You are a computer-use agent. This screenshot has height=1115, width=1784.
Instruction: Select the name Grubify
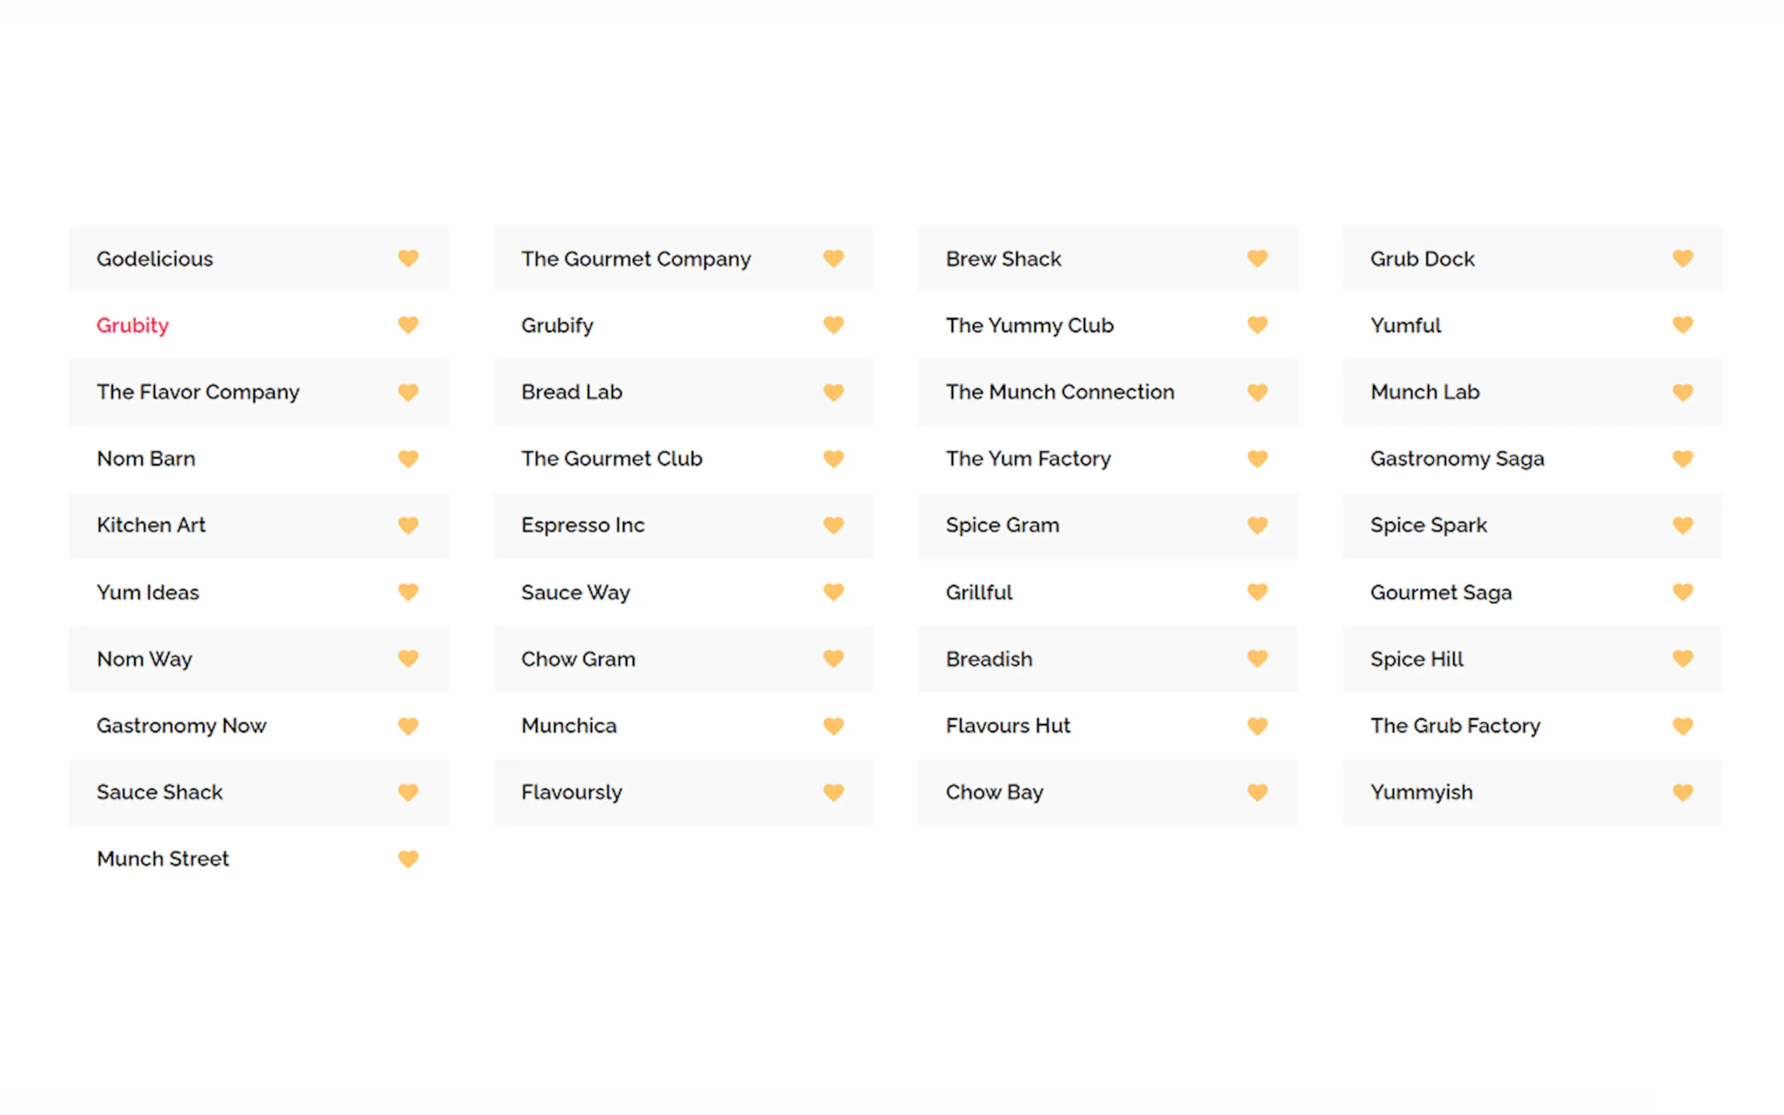pyautogui.click(x=557, y=325)
